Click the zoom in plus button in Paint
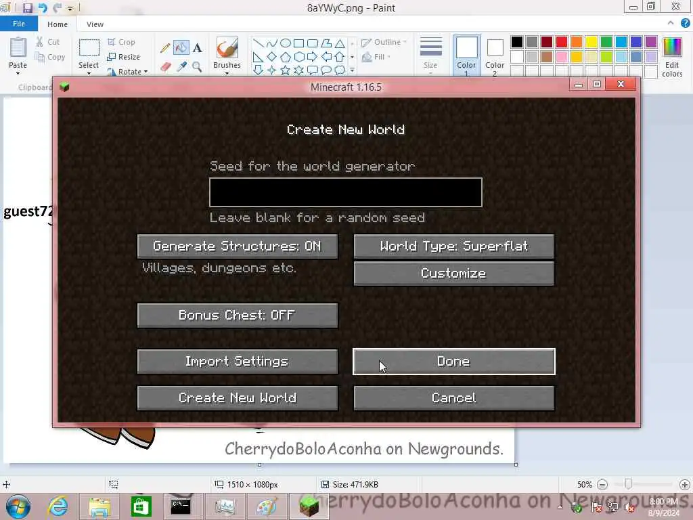The height and width of the screenshot is (520, 693). [x=685, y=485]
